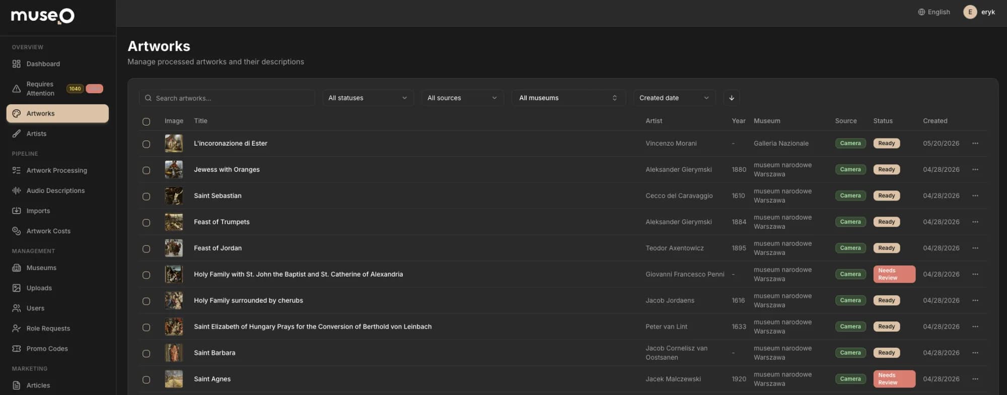Open actions menu for Holy Family surrounded by cherubs
The width and height of the screenshot is (1007, 395).
pos(975,301)
